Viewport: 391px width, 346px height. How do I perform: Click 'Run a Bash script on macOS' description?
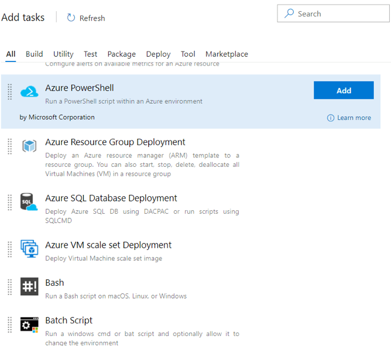(x=116, y=296)
